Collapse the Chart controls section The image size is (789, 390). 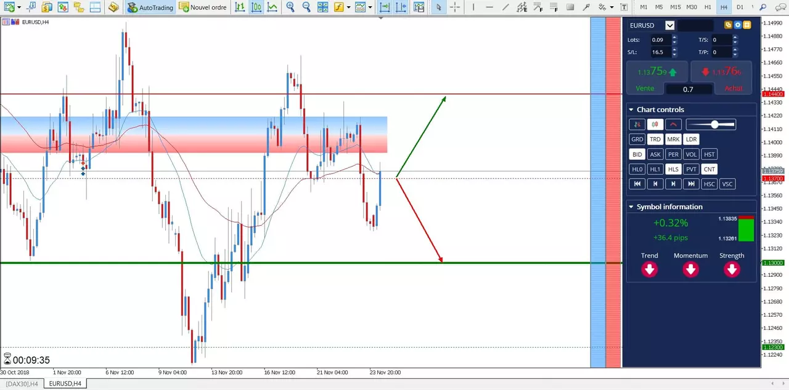coord(631,109)
